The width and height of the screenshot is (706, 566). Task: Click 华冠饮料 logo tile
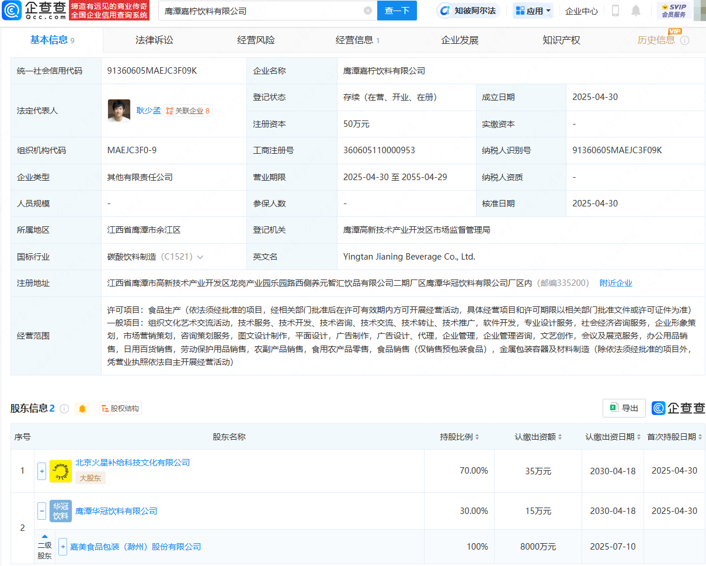pyautogui.click(x=61, y=511)
